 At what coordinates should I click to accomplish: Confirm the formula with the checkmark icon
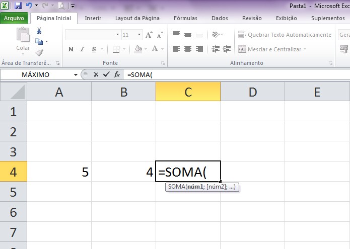pyautogui.click(x=106, y=74)
